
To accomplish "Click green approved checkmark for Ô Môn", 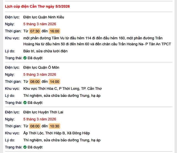I will (25, 103).
